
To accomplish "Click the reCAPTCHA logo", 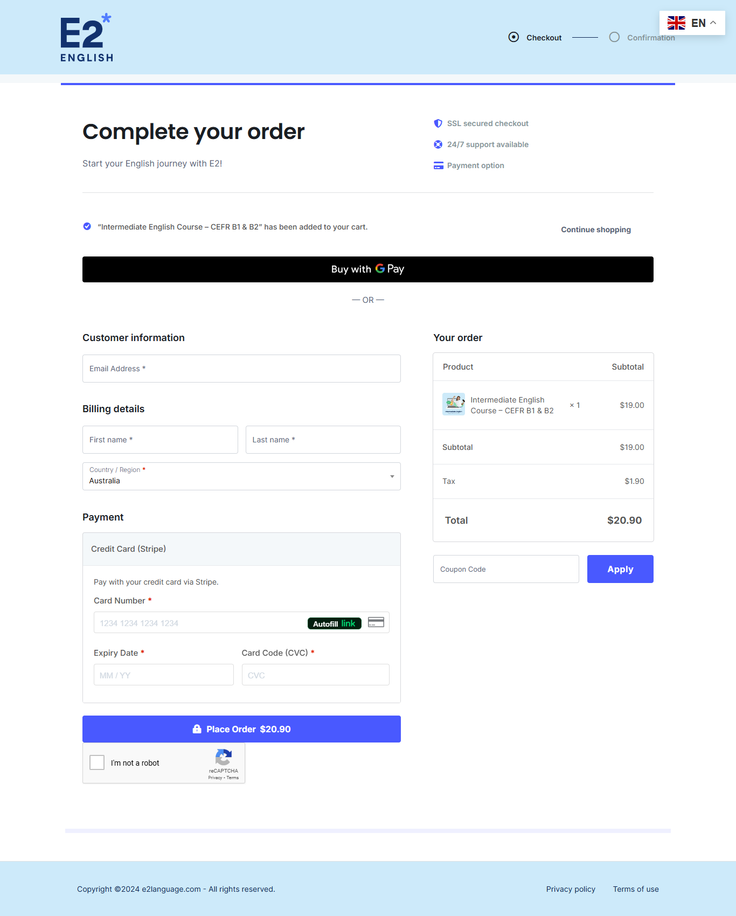I will click(x=224, y=758).
